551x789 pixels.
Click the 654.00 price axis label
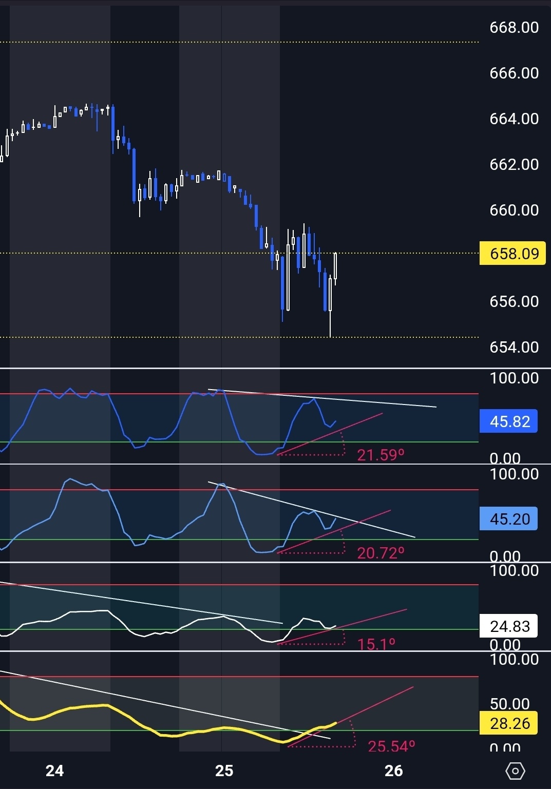(x=514, y=347)
